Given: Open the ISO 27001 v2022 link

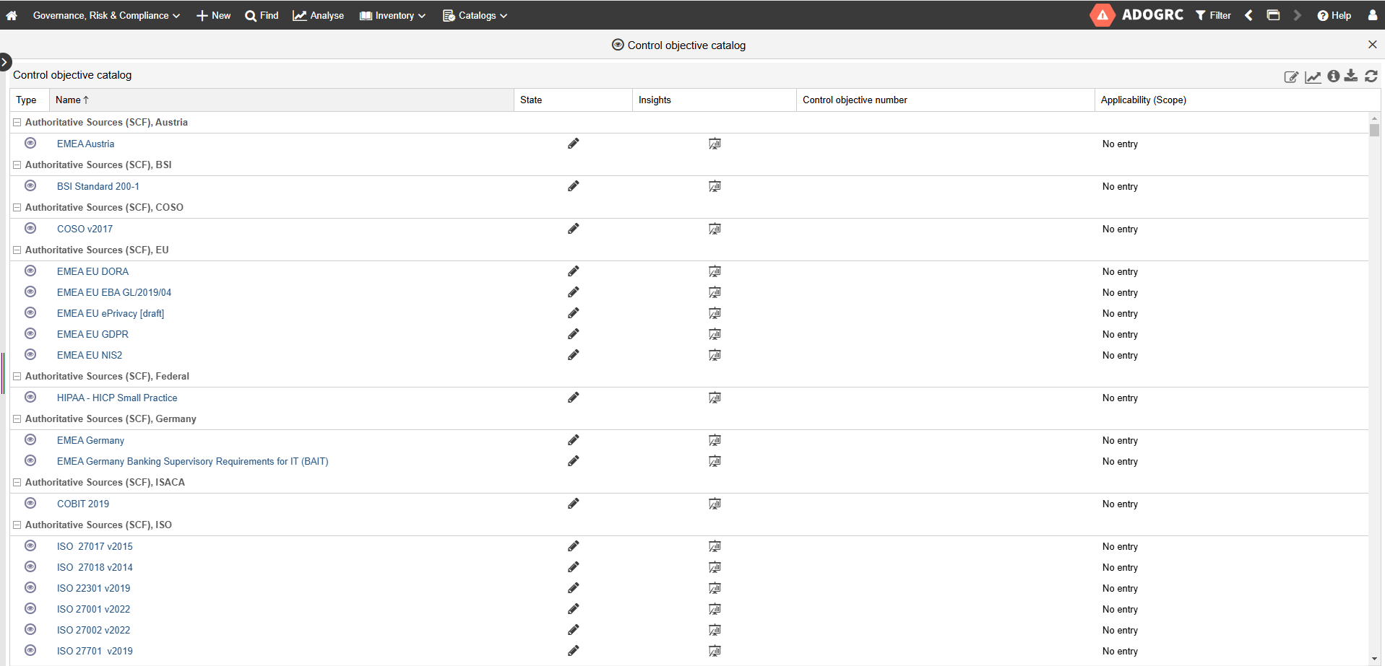Looking at the screenshot, I should (93, 609).
